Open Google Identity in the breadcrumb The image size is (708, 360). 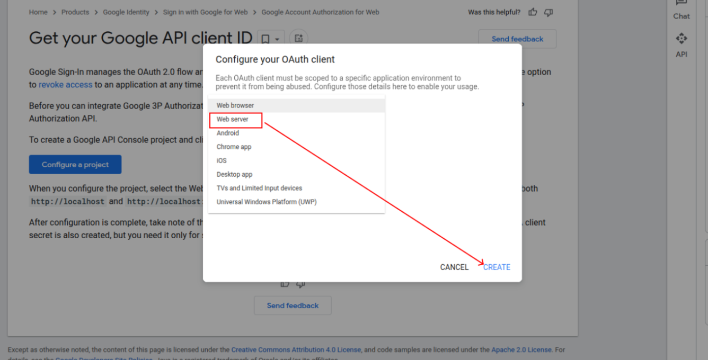(x=126, y=12)
